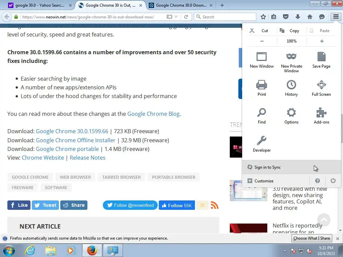Open the Windows Start button
The image size is (343, 257).
coord(9,250)
